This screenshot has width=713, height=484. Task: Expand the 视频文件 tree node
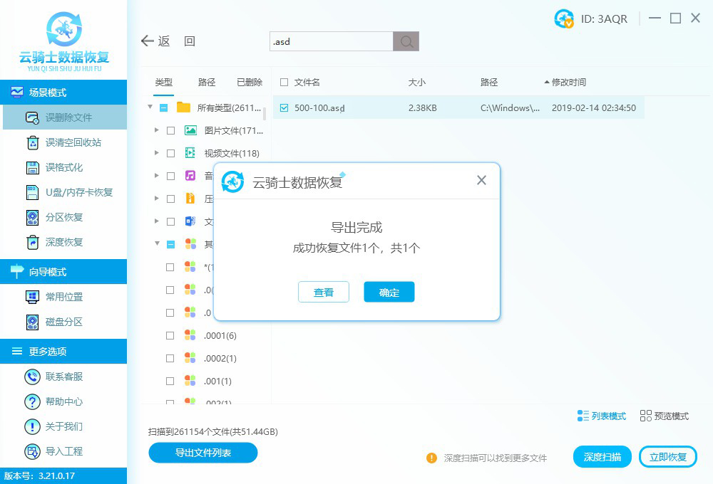[155, 153]
